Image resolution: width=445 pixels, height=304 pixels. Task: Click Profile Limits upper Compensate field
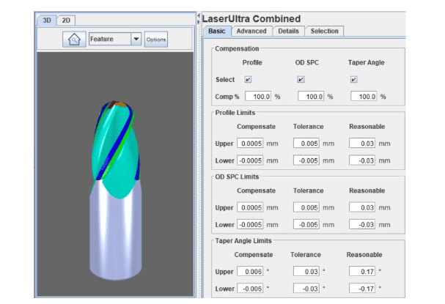tap(250, 144)
